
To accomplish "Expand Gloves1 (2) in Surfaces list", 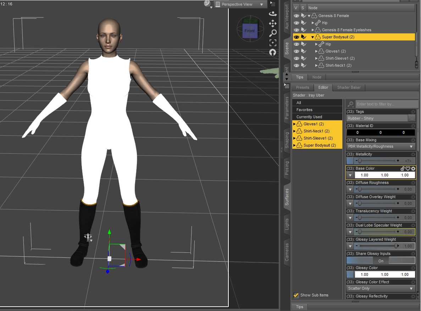I will pos(294,124).
